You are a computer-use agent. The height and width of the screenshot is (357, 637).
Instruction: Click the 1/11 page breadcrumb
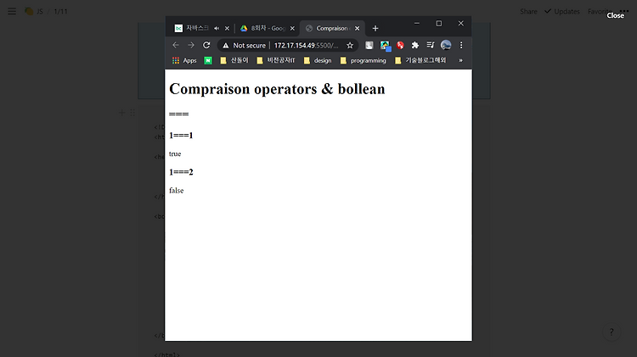(60, 11)
